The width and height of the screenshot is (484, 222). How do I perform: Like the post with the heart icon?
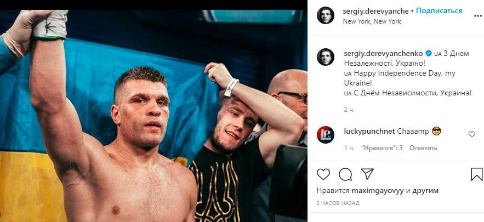point(323,174)
